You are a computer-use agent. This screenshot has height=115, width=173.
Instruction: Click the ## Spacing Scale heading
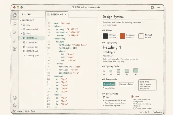110,66
